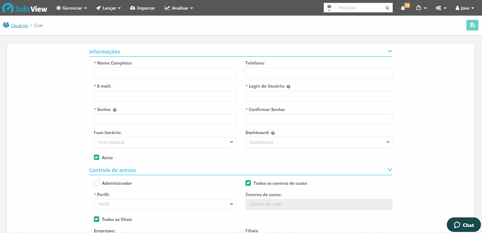Click the green save icon button

pos(472,25)
